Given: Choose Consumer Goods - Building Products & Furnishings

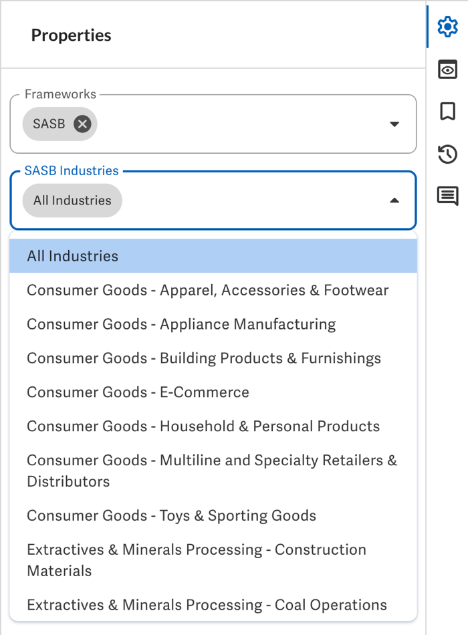Looking at the screenshot, I should [x=213, y=358].
